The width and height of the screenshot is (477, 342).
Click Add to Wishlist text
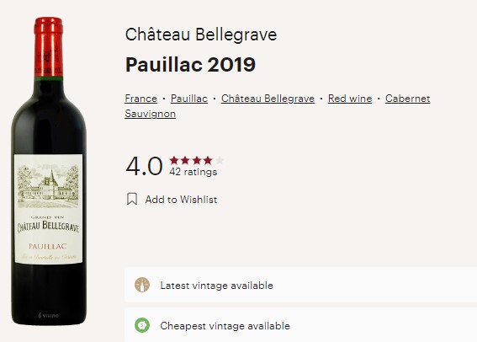point(181,200)
